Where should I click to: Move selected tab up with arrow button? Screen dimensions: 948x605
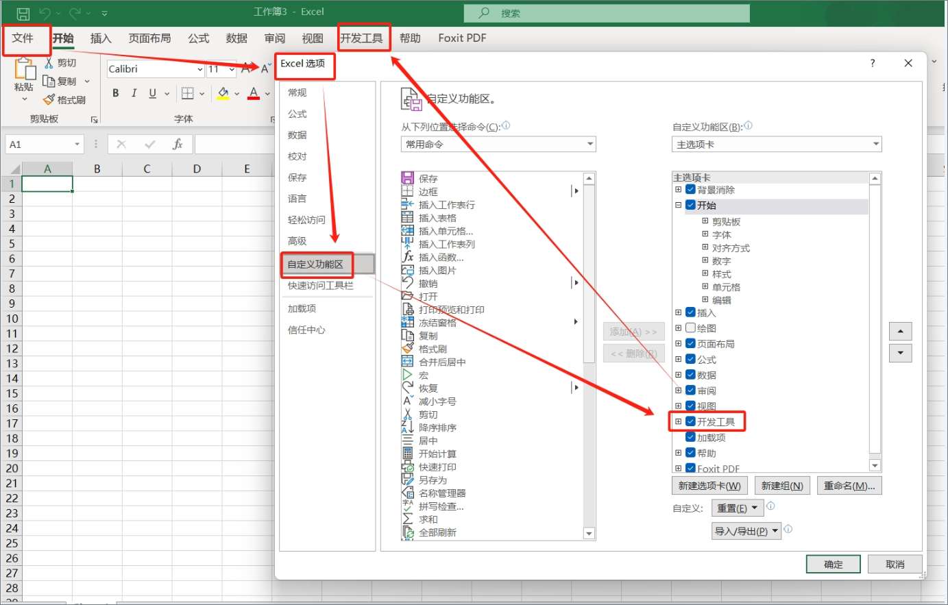pyautogui.click(x=900, y=332)
